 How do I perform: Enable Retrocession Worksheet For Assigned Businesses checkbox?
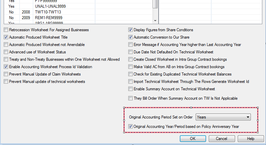(6, 30)
